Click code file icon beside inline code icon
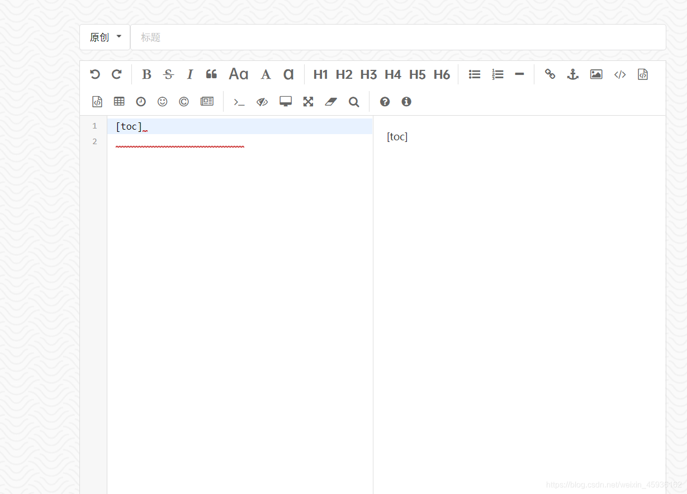Viewport: 687px width, 494px height. pyautogui.click(x=643, y=74)
